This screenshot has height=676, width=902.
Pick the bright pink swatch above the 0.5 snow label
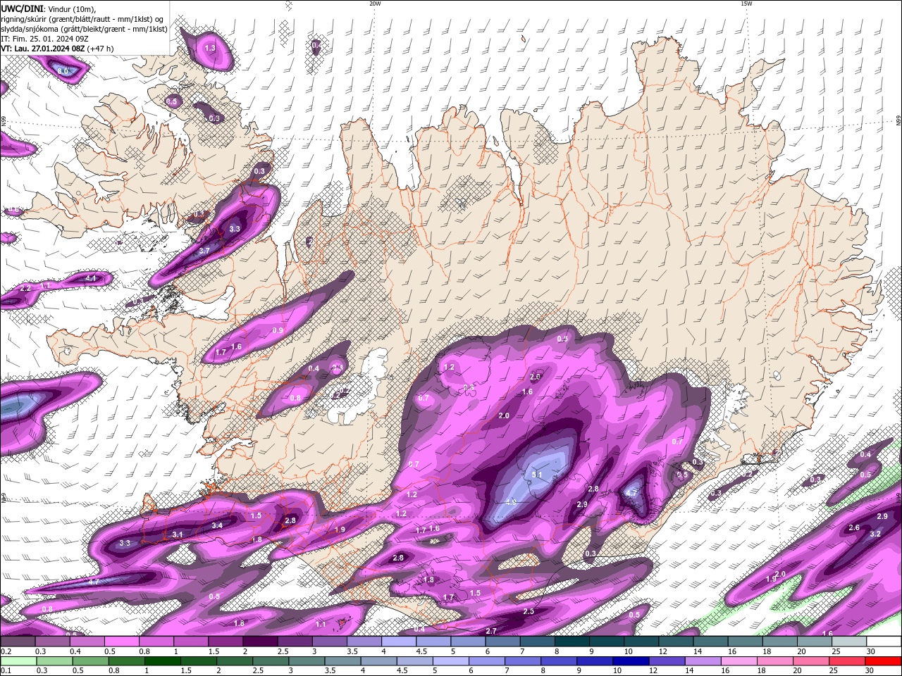(x=121, y=641)
